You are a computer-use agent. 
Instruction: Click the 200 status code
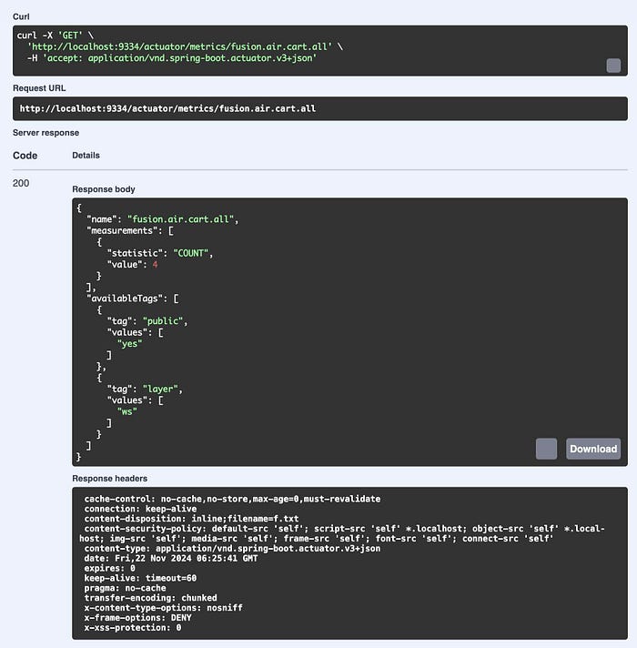pyautogui.click(x=21, y=183)
